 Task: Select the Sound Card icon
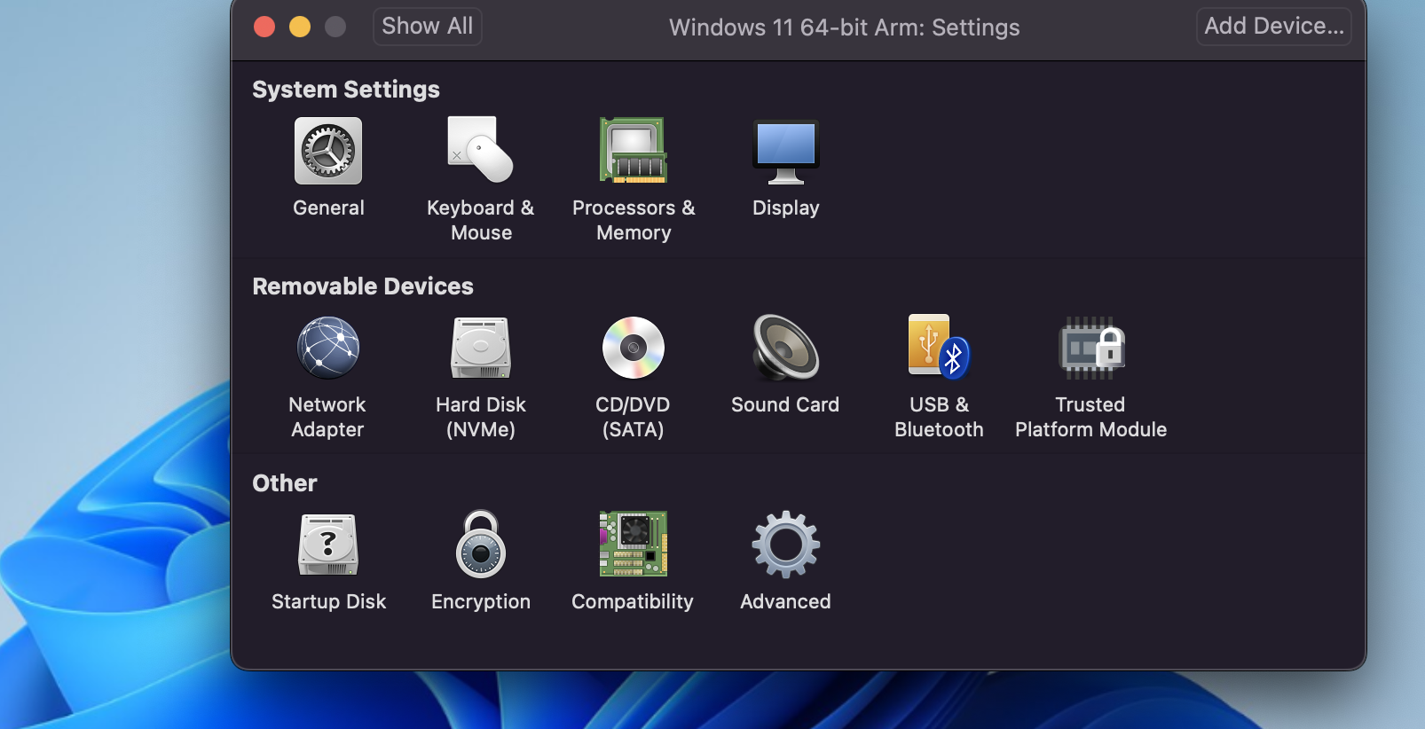(x=785, y=349)
